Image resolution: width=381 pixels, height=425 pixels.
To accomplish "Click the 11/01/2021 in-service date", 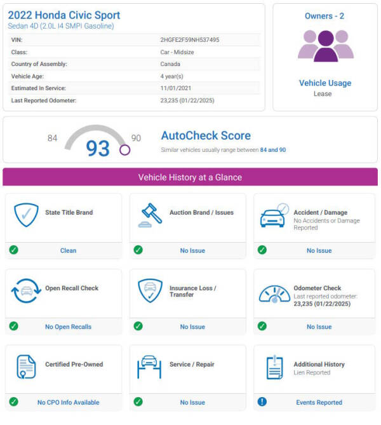I will coord(176,88).
